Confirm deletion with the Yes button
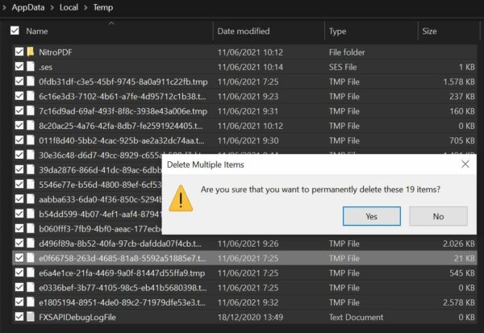The image size is (484, 333). coord(371,216)
